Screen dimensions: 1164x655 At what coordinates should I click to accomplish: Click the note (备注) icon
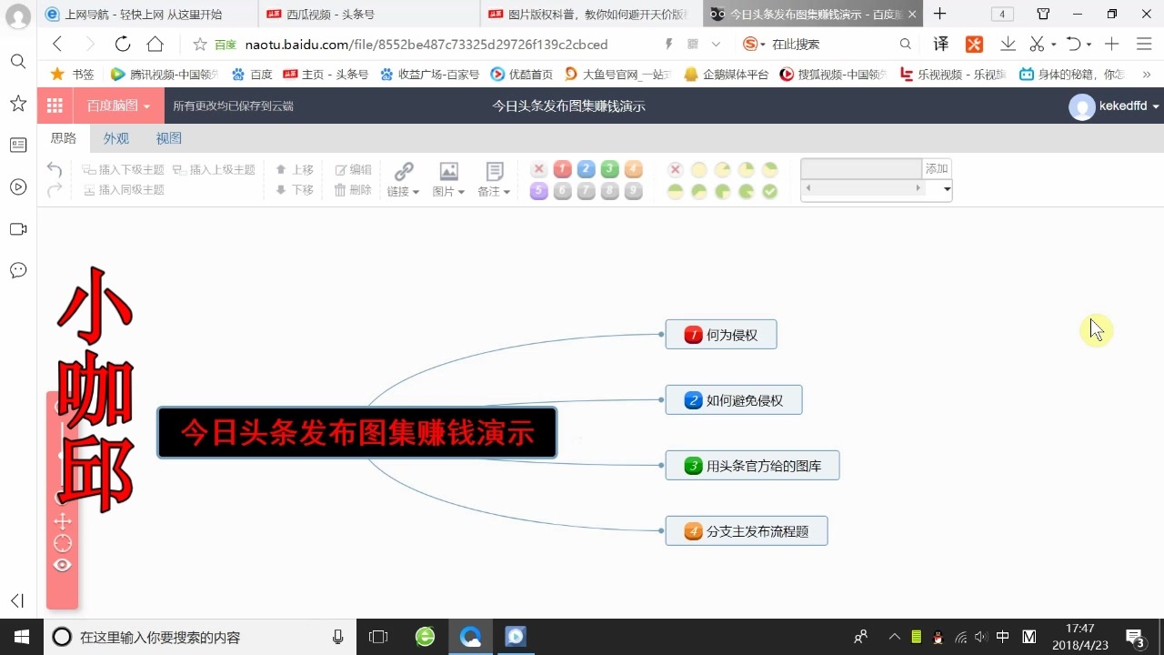(x=495, y=171)
